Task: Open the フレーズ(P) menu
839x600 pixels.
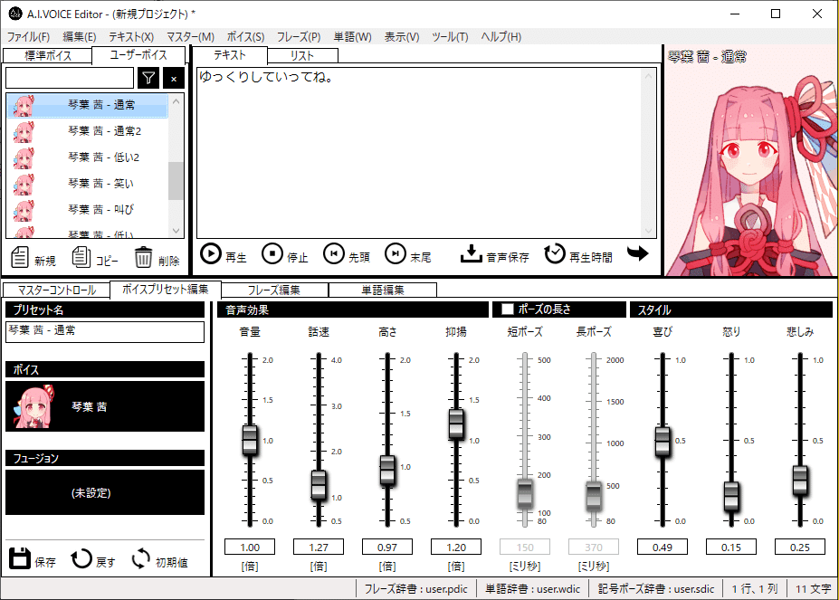Action: 299,37
